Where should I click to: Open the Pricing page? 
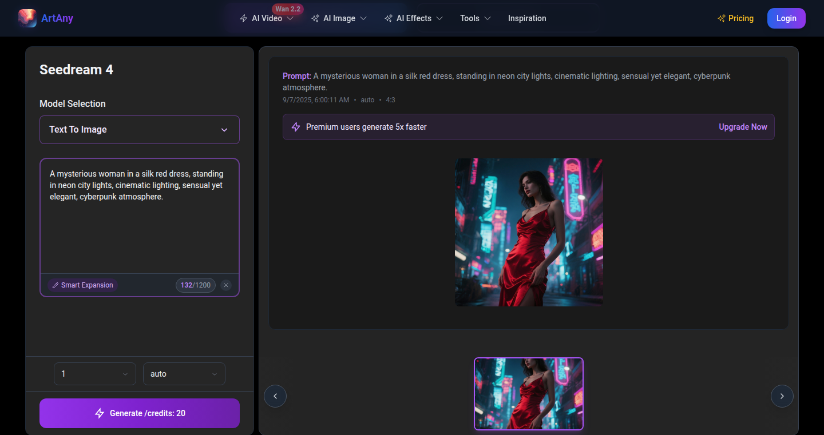[735, 18]
